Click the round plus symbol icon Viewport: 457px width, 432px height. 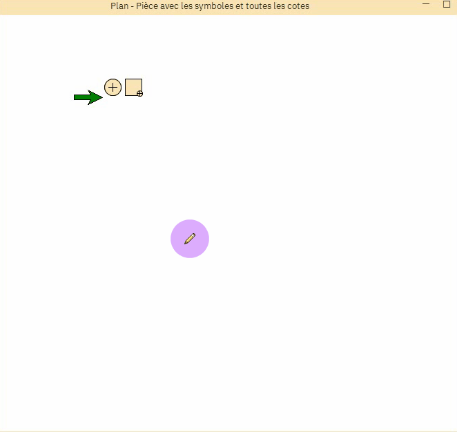113,88
